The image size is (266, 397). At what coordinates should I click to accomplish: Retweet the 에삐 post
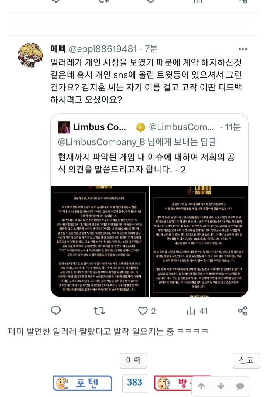click(99, 311)
